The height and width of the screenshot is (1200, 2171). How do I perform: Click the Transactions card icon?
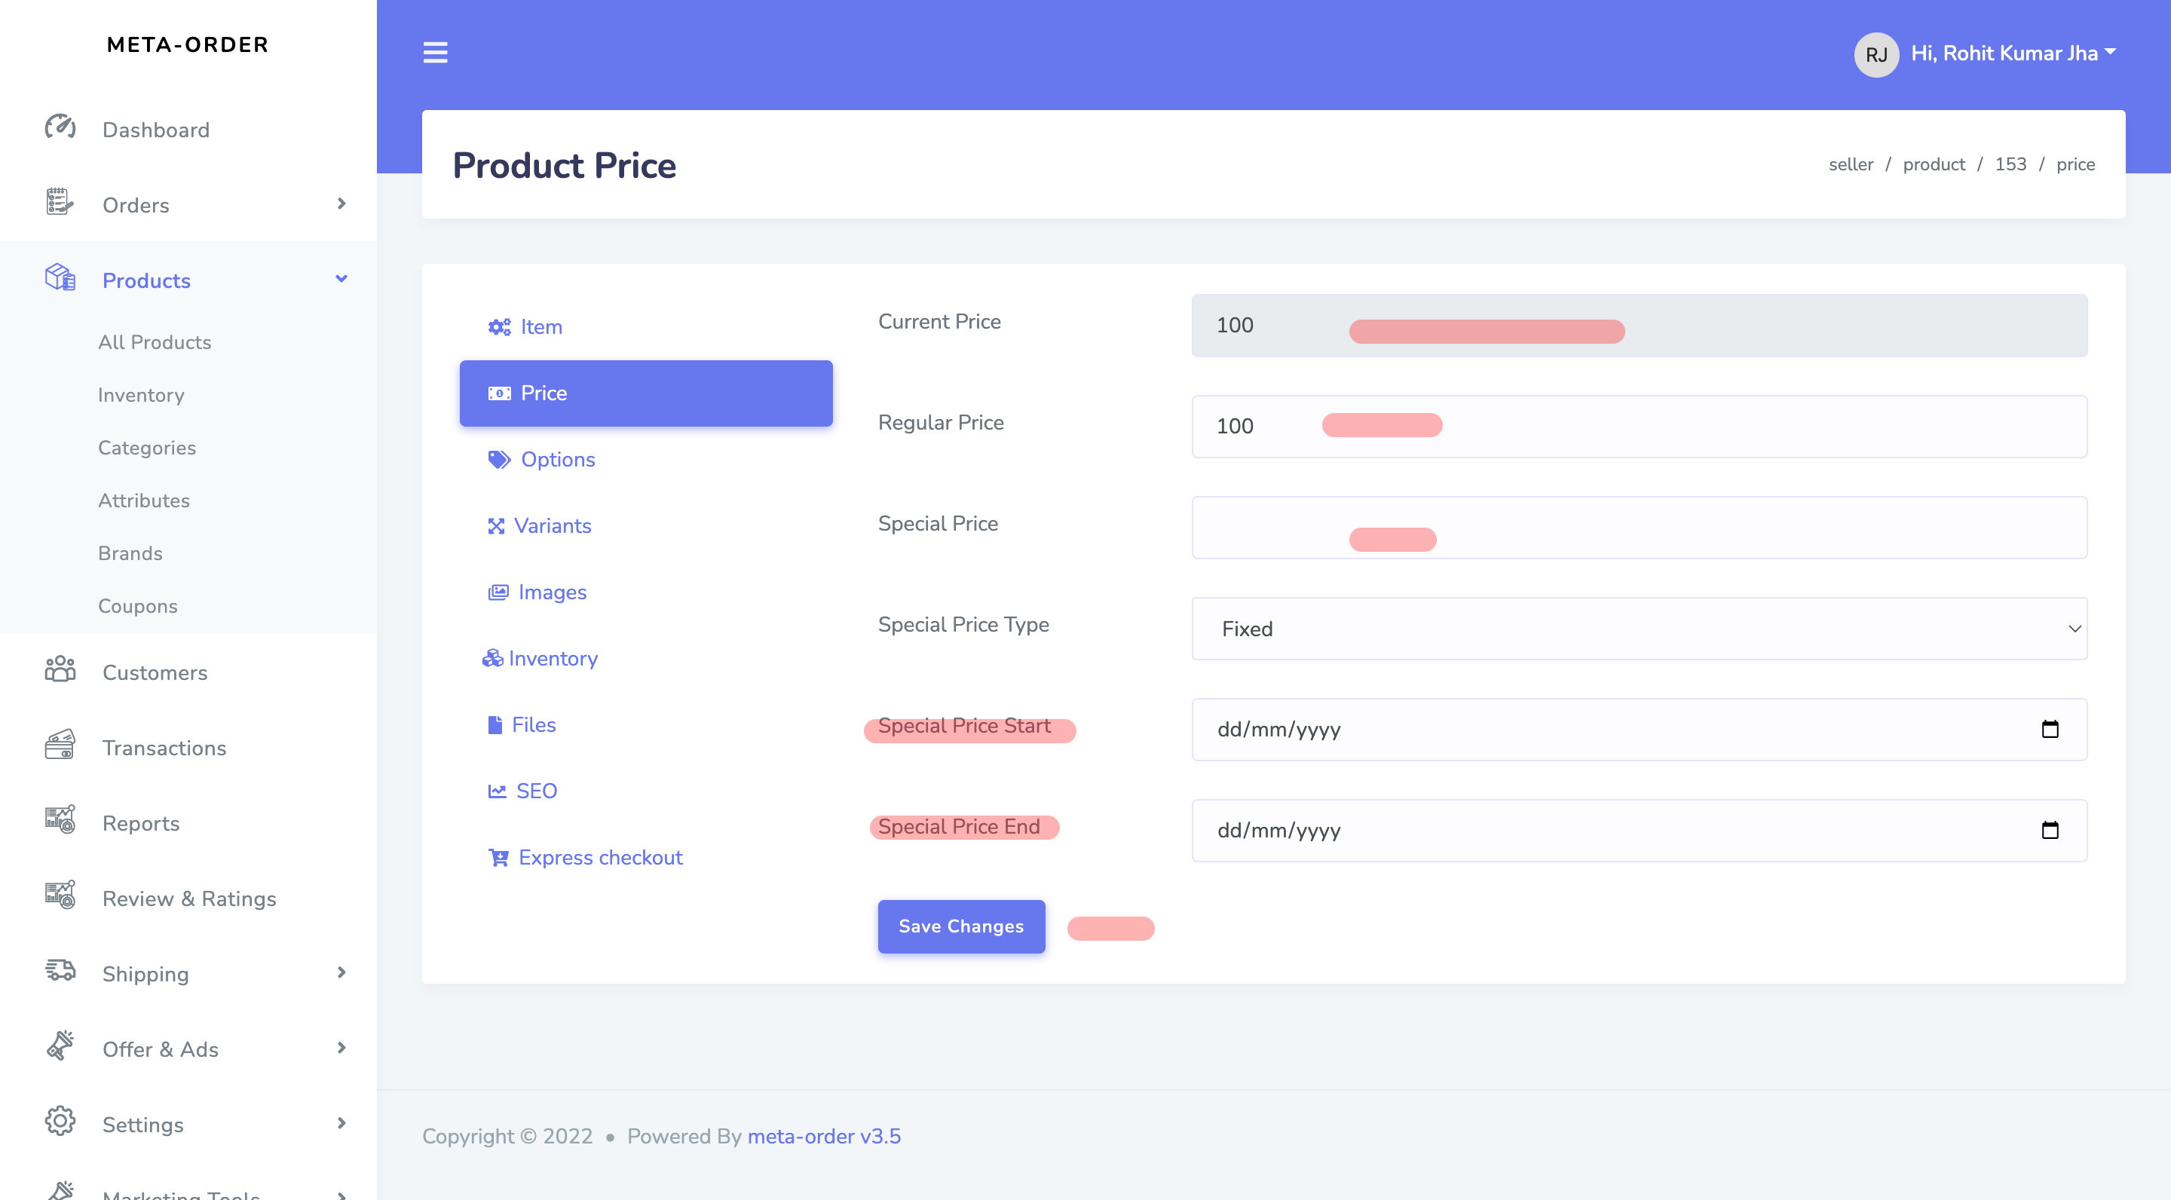point(60,745)
